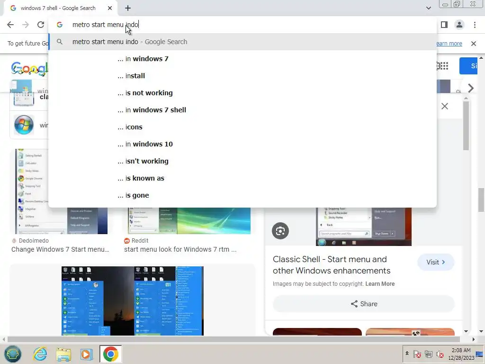
Task: Open the 'Learn More' copyright link
Action: click(x=380, y=284)
